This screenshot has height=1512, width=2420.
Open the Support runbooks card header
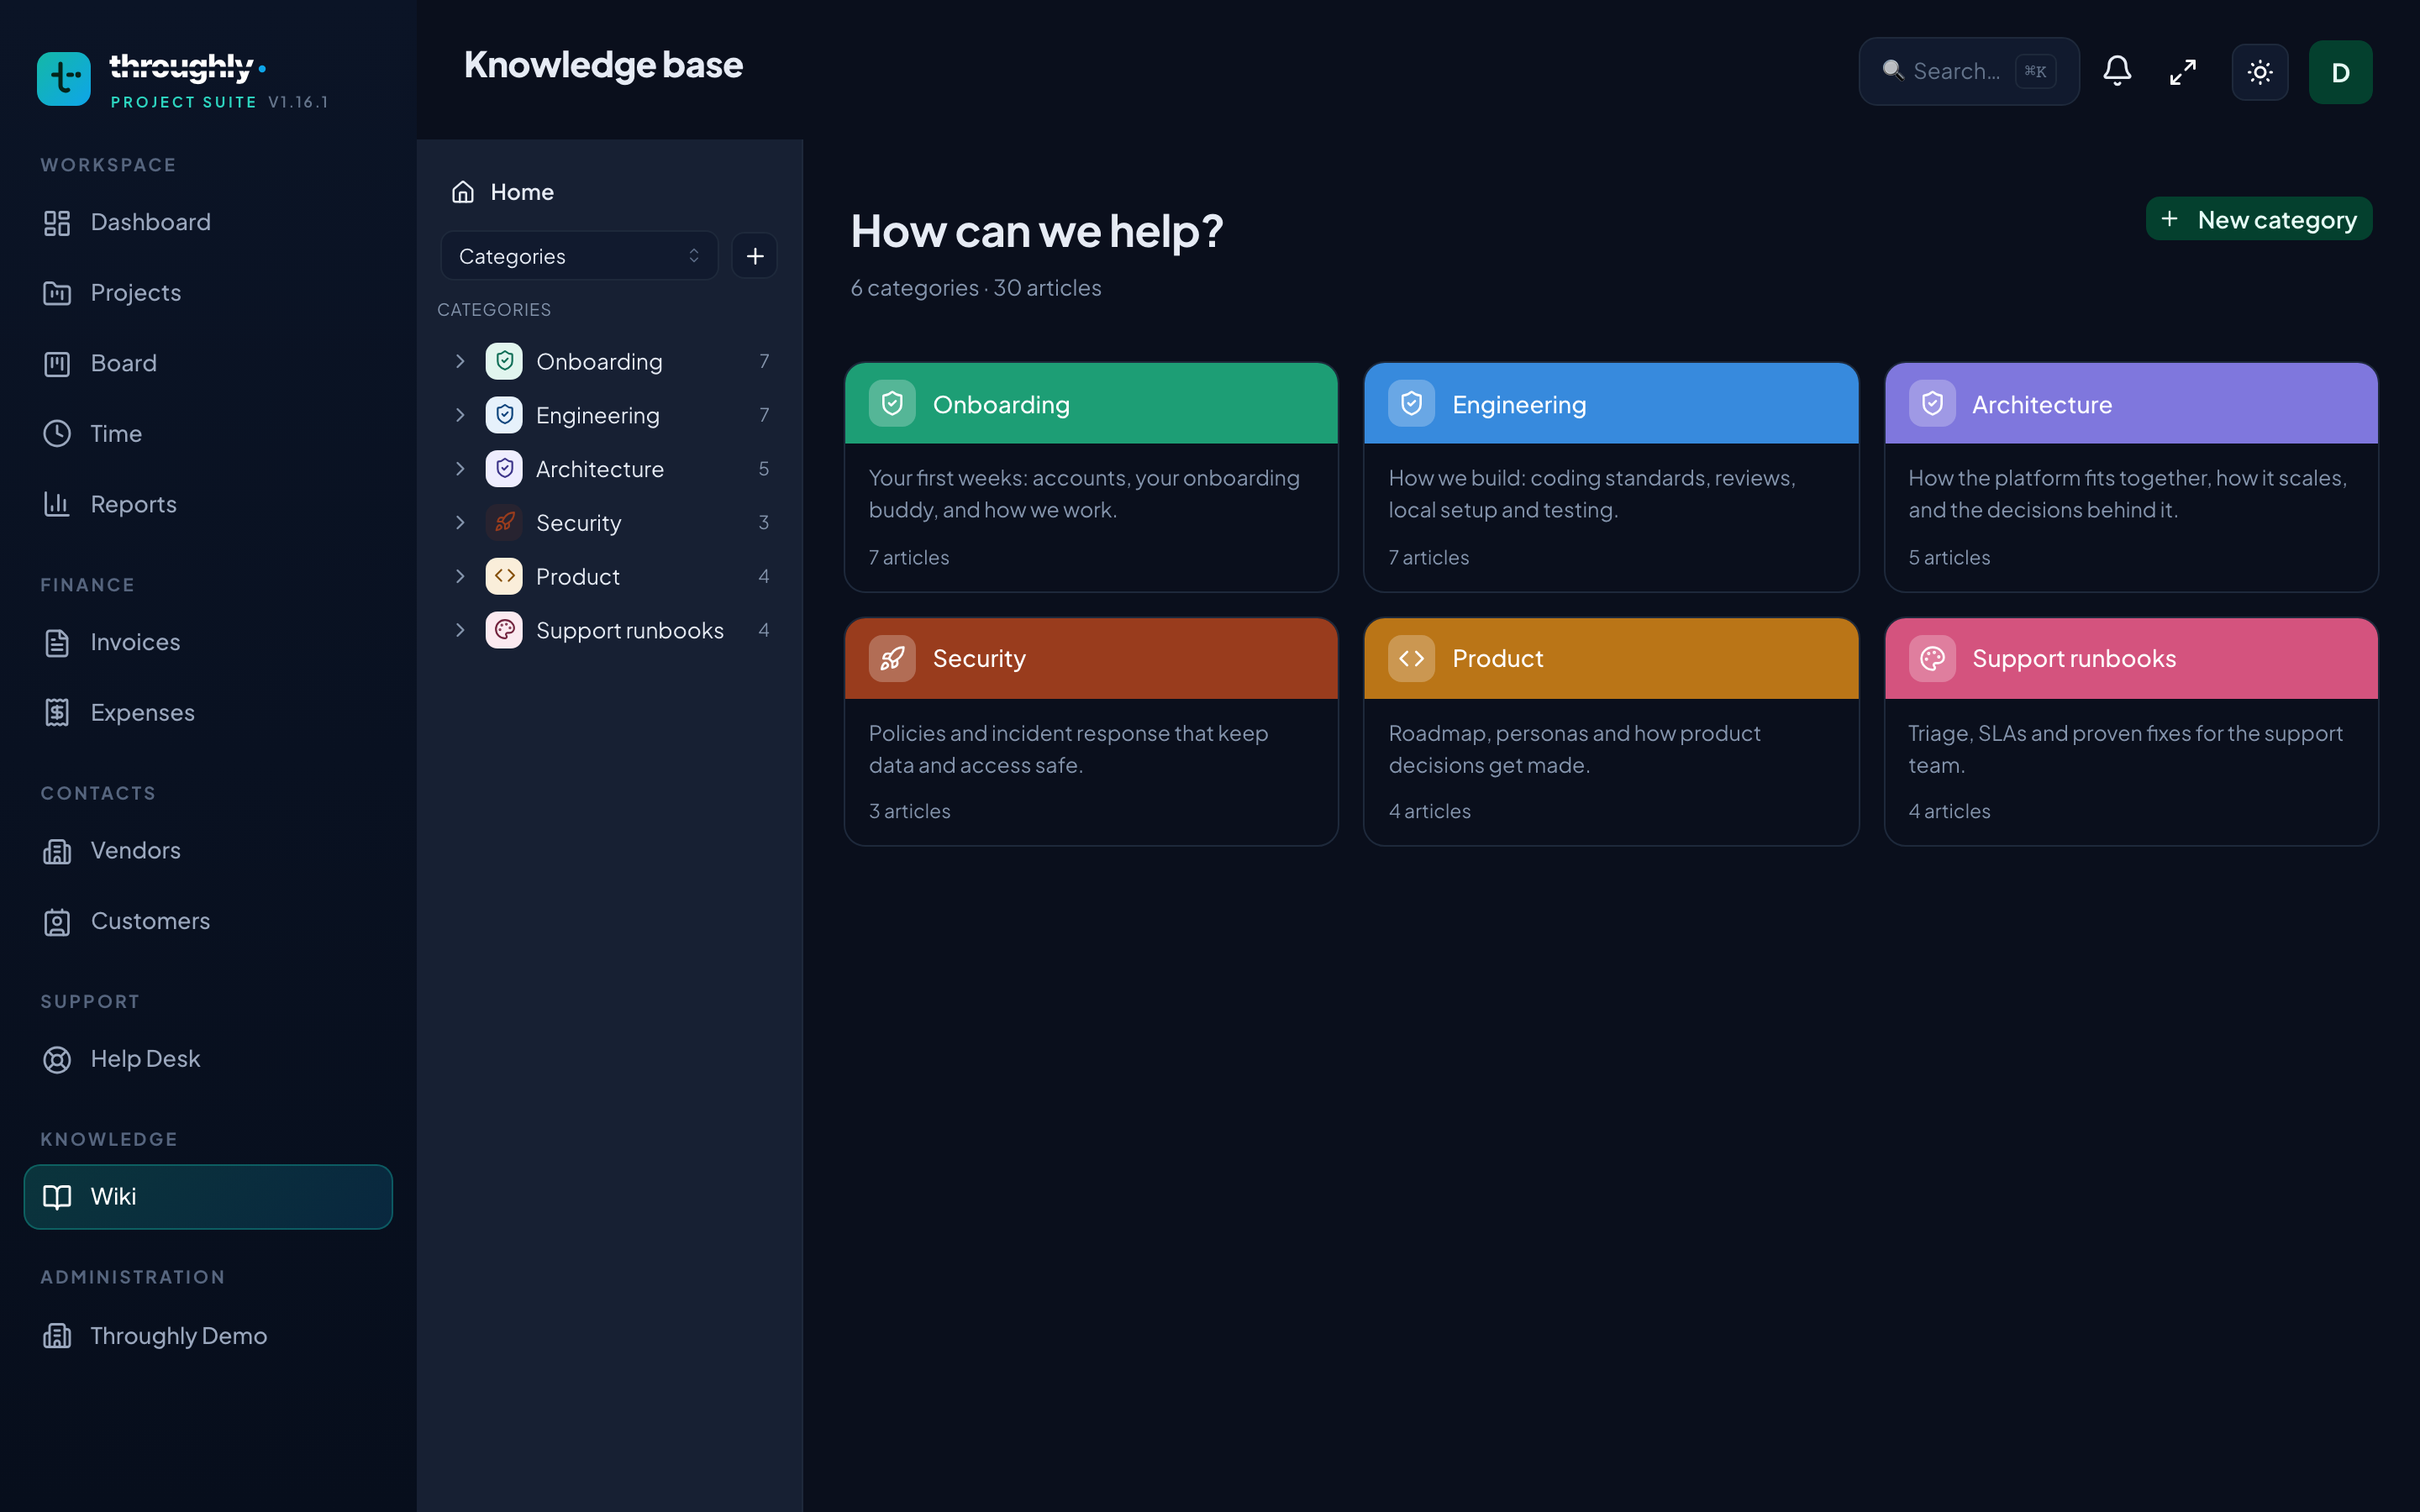[2131, 658]
